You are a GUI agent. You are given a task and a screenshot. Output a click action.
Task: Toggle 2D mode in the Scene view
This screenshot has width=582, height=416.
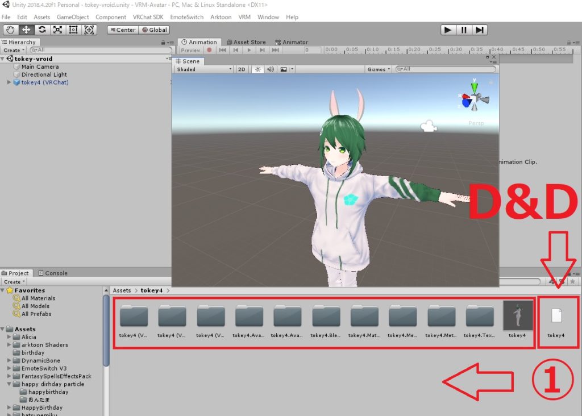coord(241,69)
